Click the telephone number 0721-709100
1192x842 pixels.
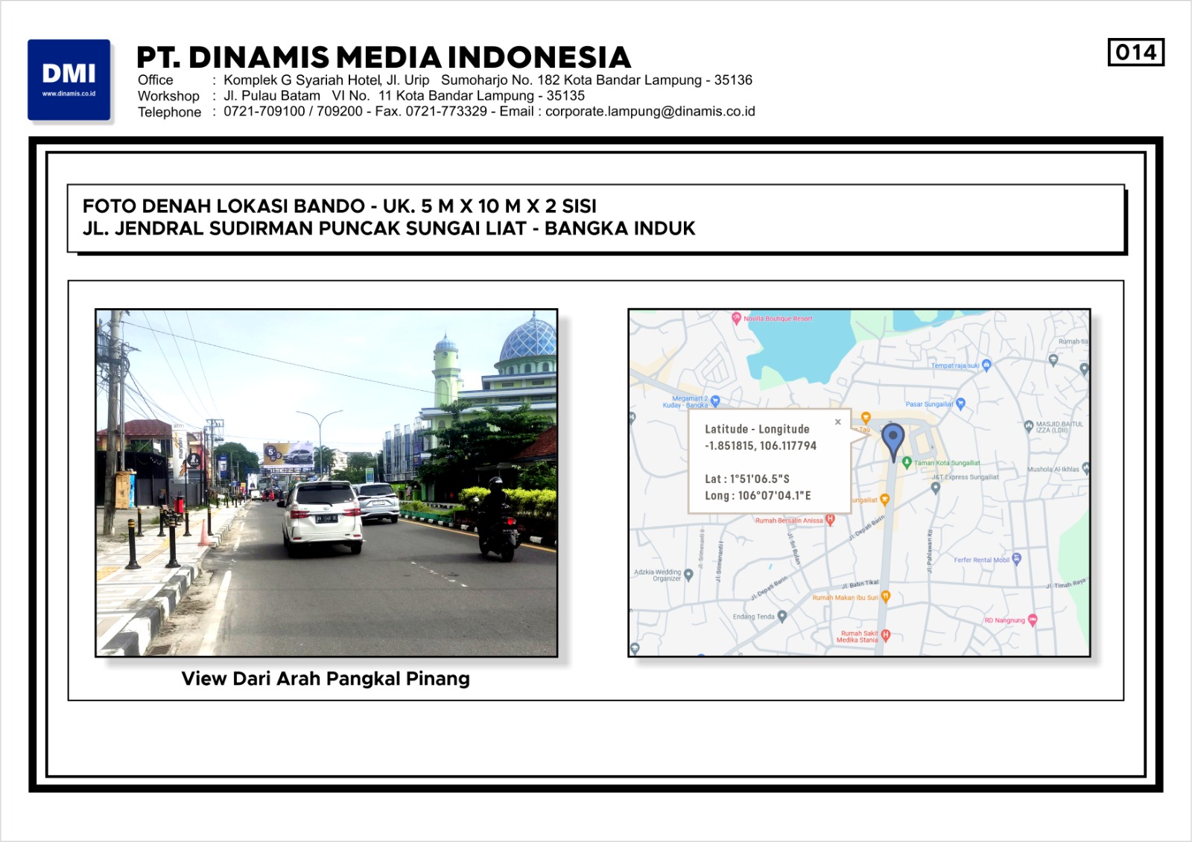pos(264,111)
